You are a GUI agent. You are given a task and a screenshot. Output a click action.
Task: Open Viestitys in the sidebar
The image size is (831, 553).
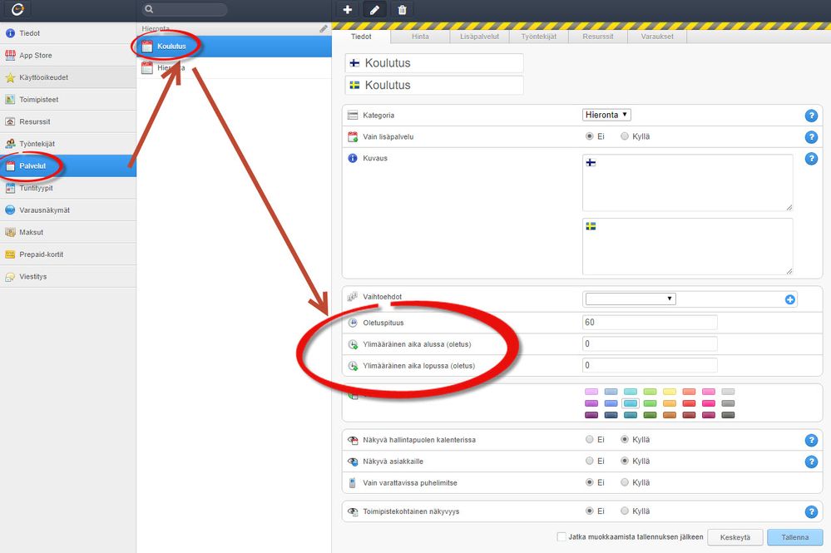68,276
